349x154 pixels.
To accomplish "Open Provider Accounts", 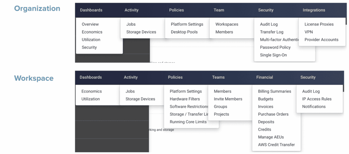I will tap(321, 40).
